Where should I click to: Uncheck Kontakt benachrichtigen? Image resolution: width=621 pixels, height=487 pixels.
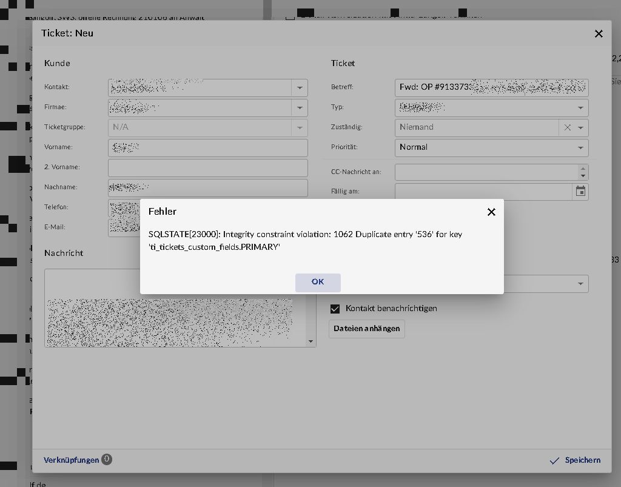(x=335, y=309)
